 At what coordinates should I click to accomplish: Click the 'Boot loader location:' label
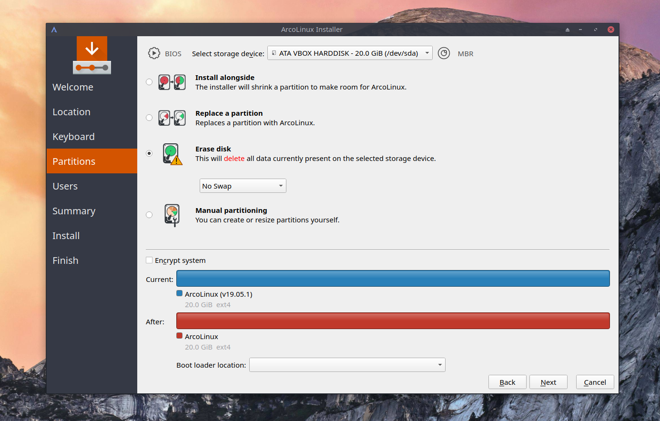211,365
